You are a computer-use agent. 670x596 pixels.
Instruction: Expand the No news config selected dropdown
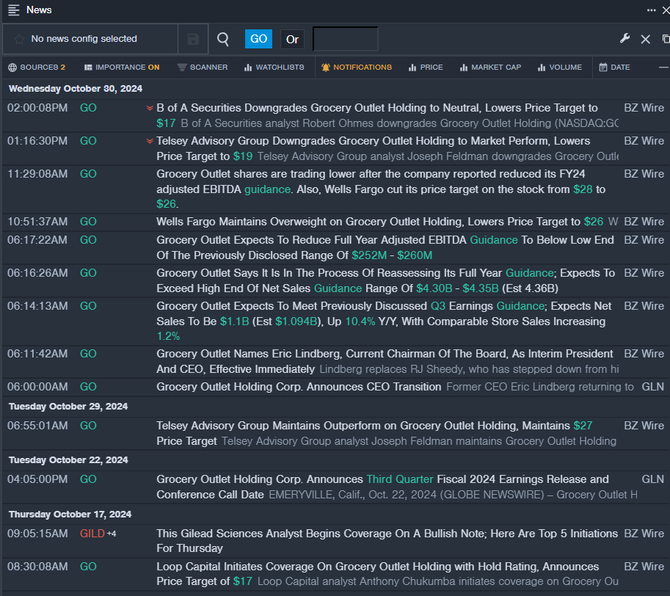[90, 39]
